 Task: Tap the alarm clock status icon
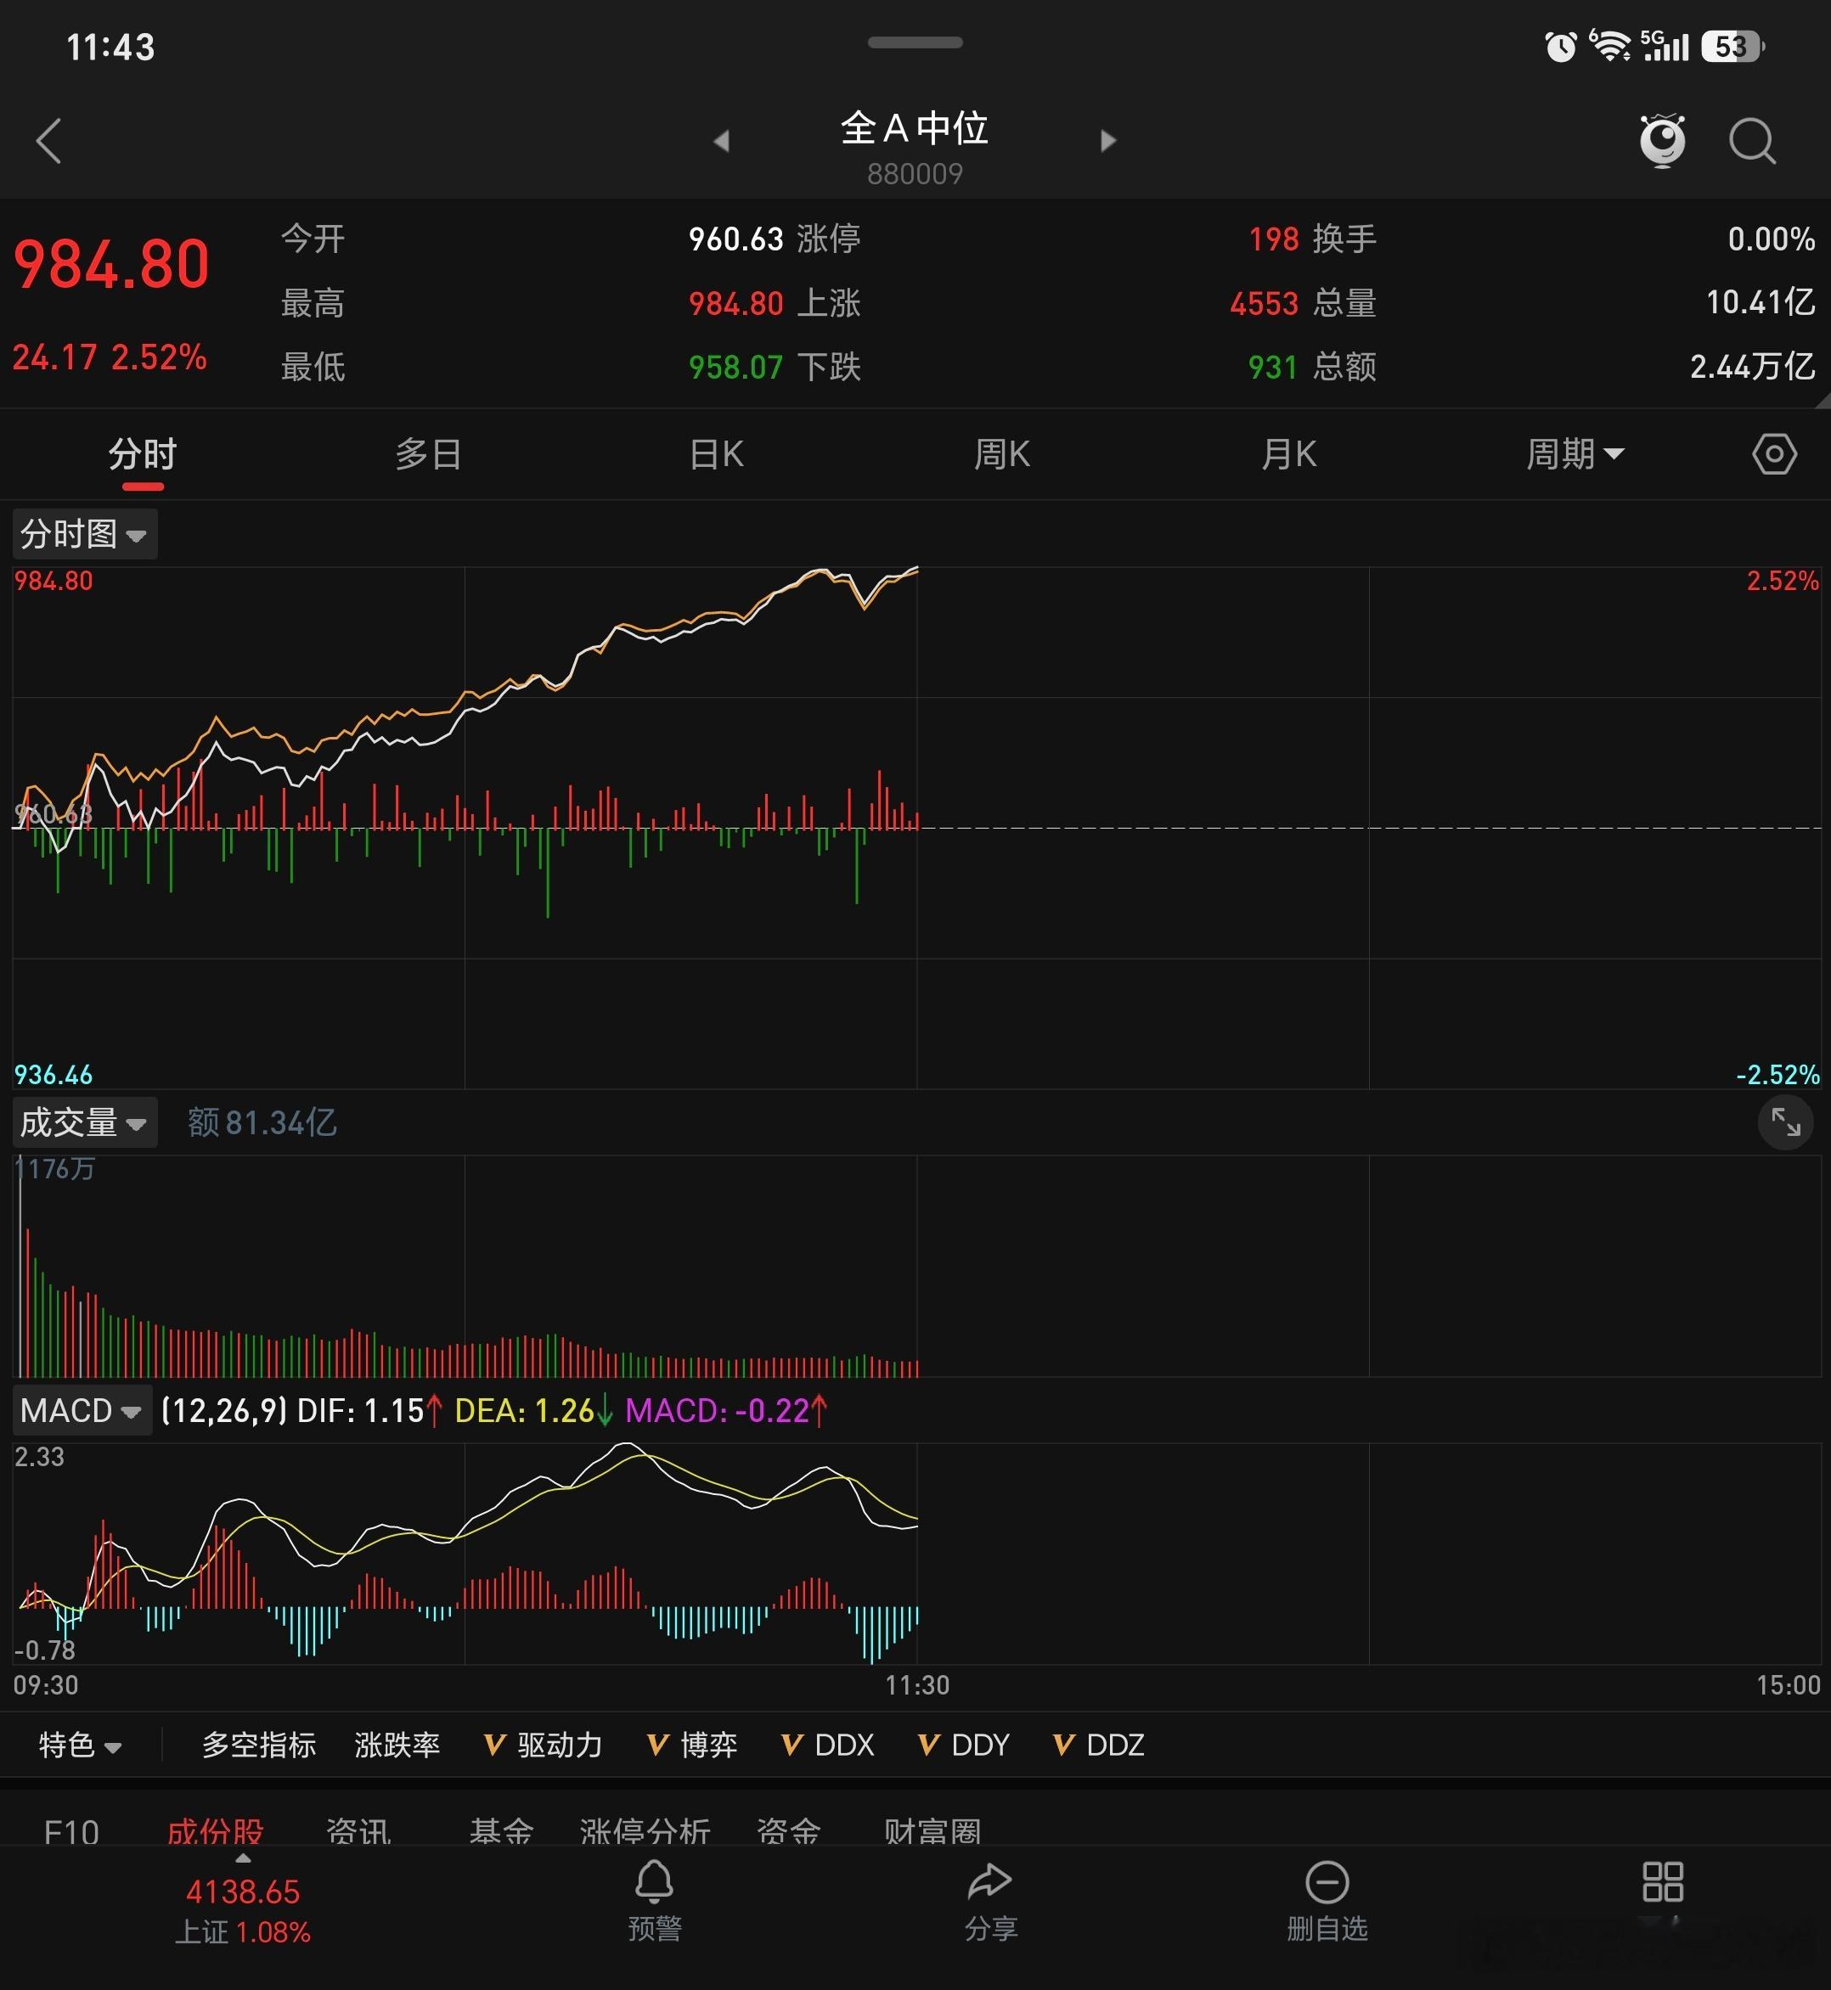click(x=1561, y=47)
